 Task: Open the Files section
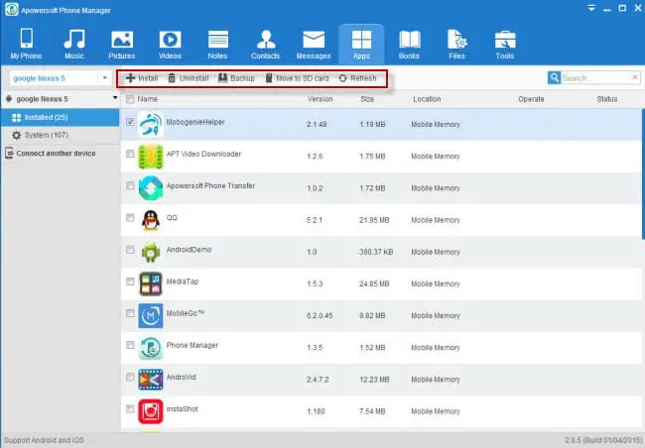pyautogui.click(x=457, y=44)
